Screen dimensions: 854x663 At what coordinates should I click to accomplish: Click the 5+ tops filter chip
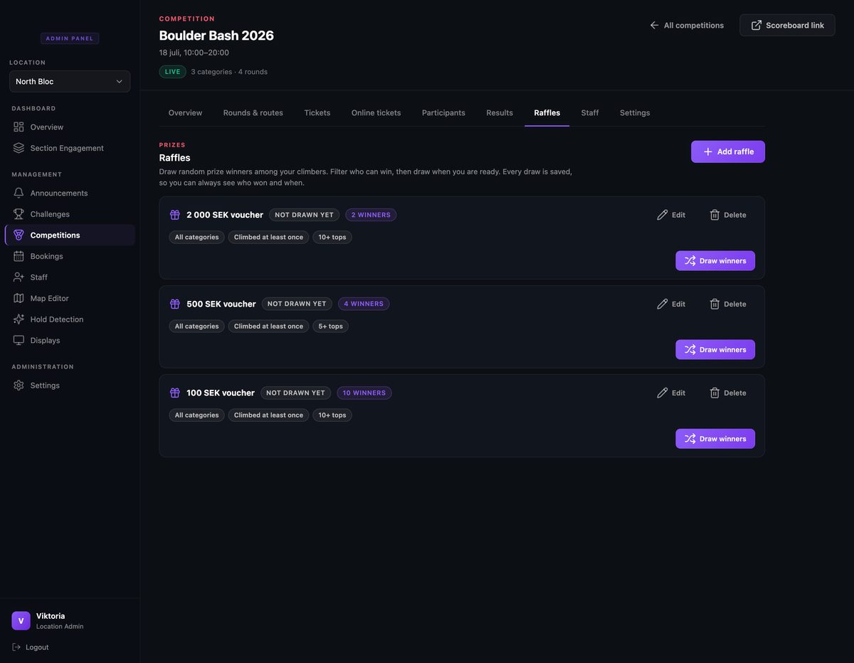click(330, 327)
